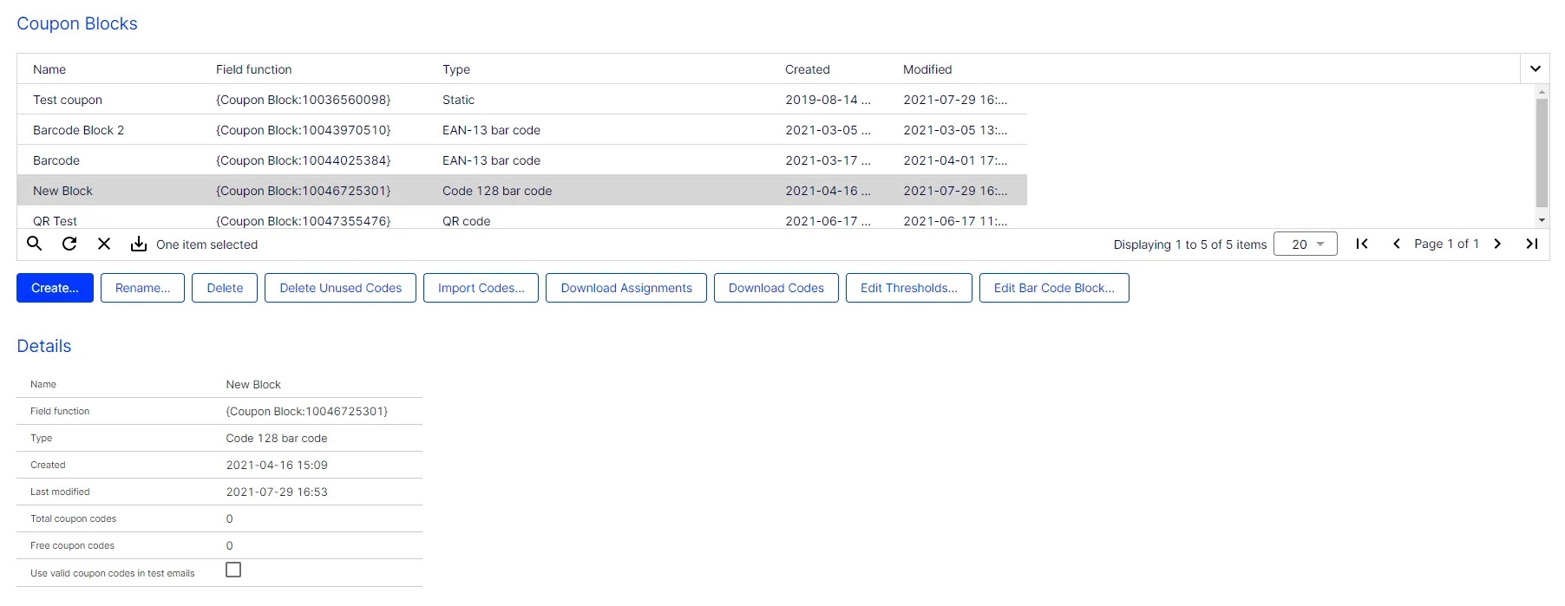Click details Last modified value 2021-07-29 16:53
1565x606 pixels.
[x=277, y=492]
